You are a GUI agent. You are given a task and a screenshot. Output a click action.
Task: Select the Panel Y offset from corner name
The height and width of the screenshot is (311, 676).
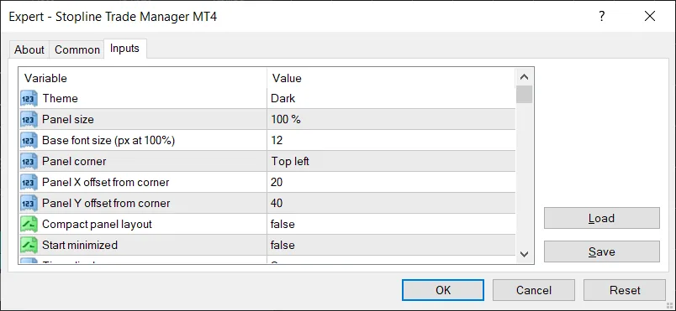pyautogui.click(x=106, y=203)
